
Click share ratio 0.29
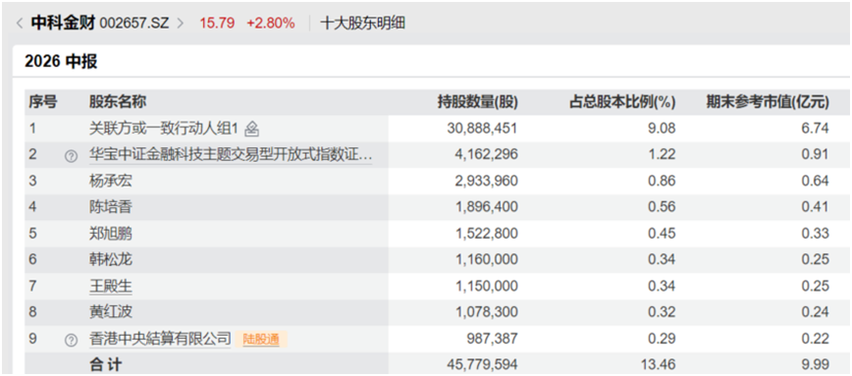tap(662, 339)
